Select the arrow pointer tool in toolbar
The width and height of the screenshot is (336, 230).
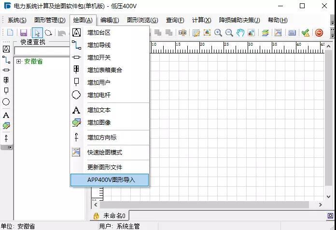[x=37, y=33]
